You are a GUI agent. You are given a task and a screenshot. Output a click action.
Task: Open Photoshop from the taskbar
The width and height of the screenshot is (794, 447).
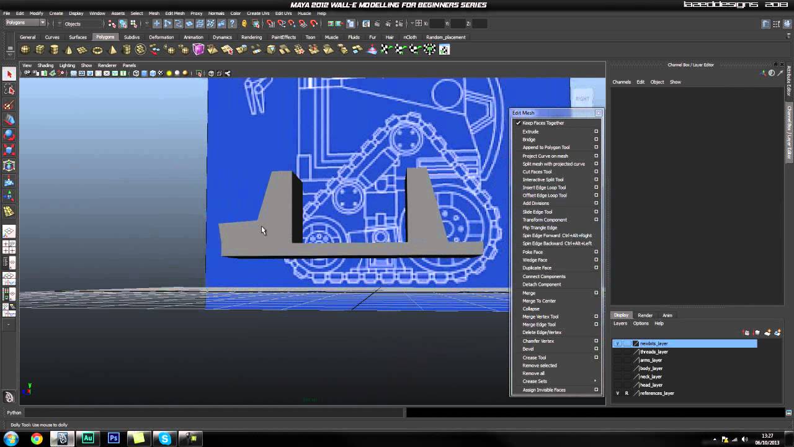(114, 439)
